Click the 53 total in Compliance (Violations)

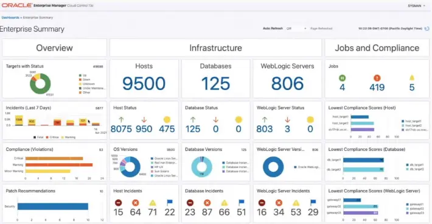point(101,150)
